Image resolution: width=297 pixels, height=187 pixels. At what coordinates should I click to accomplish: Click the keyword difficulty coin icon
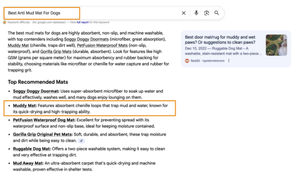4,22
